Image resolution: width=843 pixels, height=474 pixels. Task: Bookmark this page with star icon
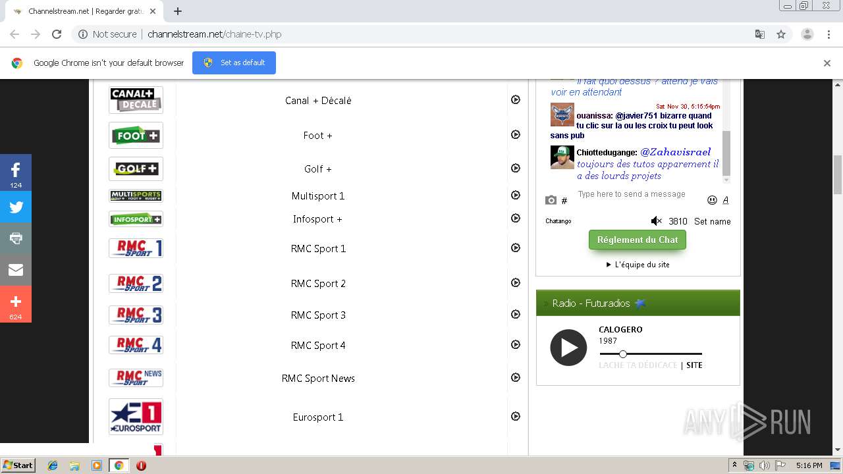point(781,34)
